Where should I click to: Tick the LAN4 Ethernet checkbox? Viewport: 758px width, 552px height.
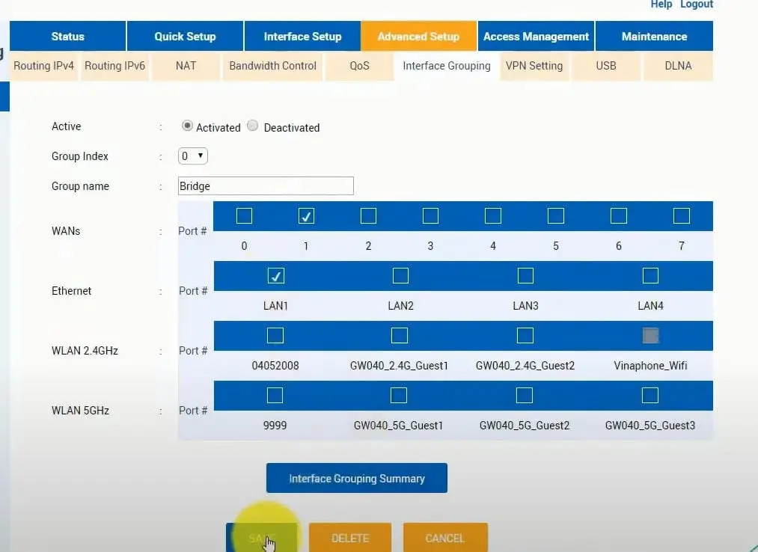(x=650, y=275)
